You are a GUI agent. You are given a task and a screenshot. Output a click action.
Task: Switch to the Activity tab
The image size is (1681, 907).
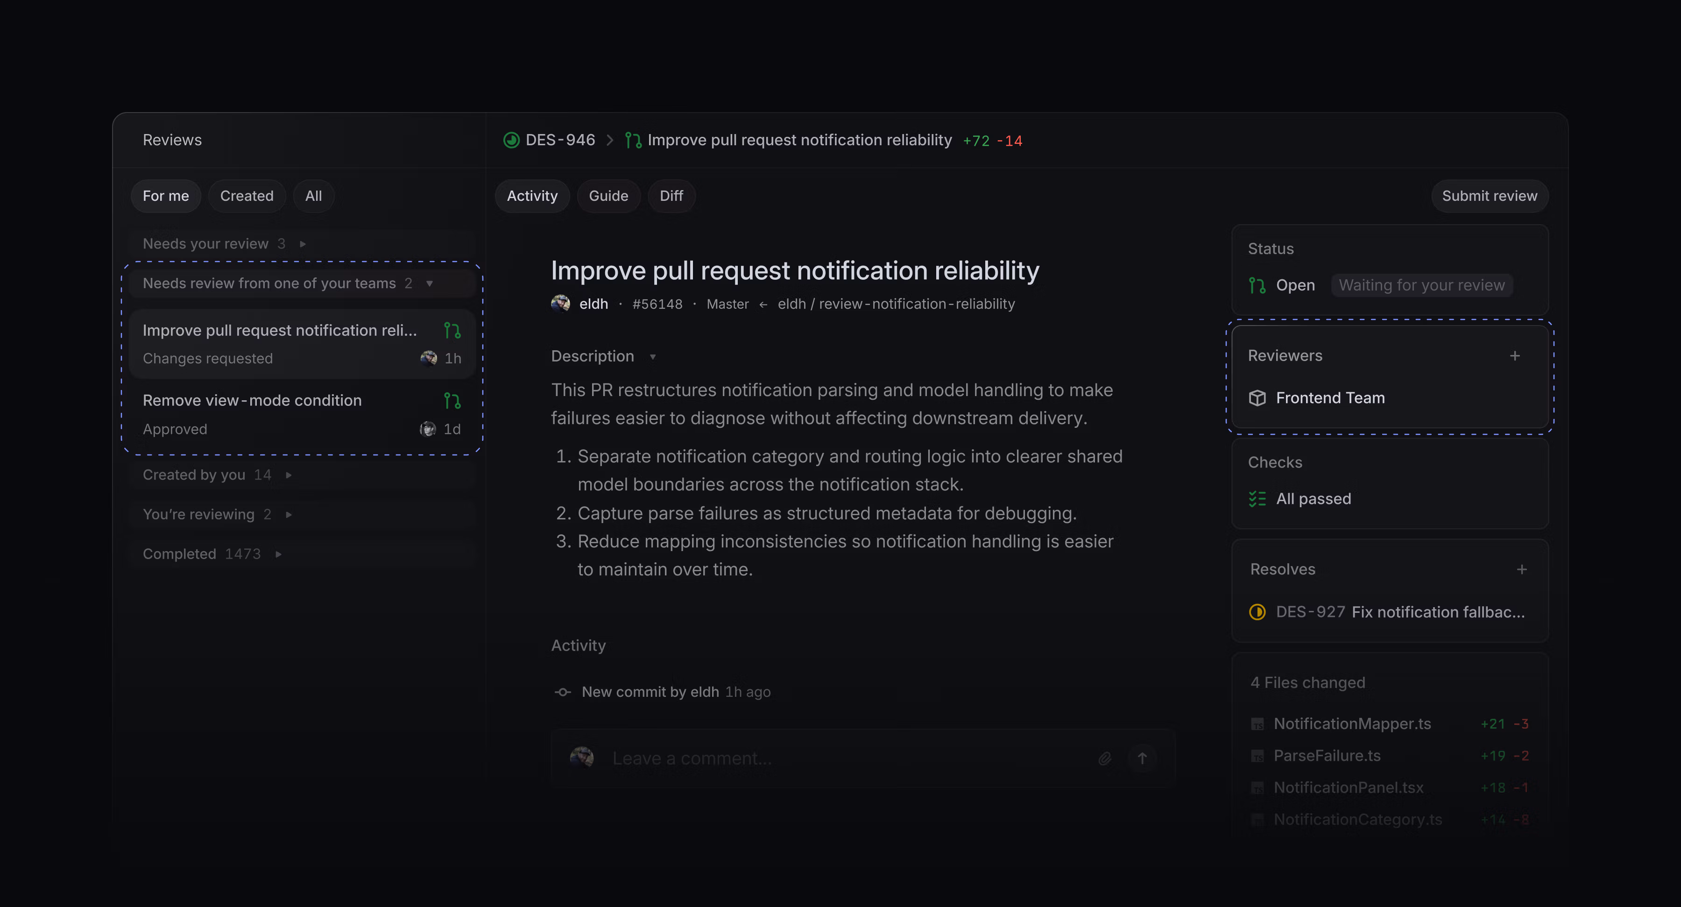[x=532, y=196]
